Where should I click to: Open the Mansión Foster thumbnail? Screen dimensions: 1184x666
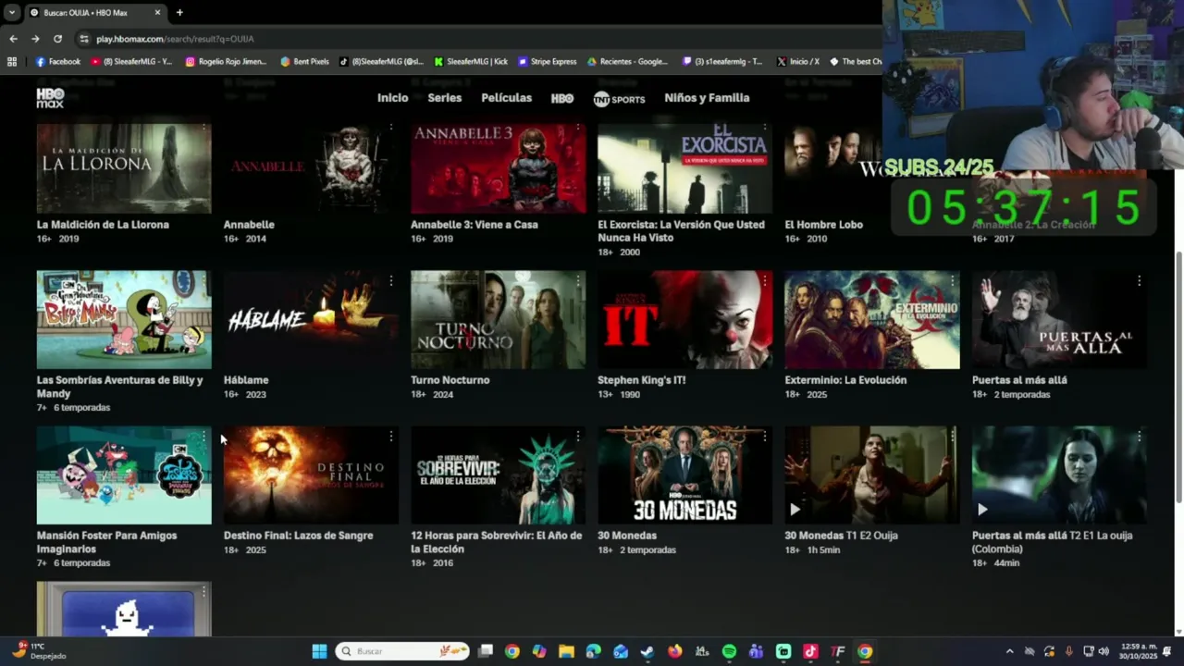pyautogui.click(x=124, y=475)
